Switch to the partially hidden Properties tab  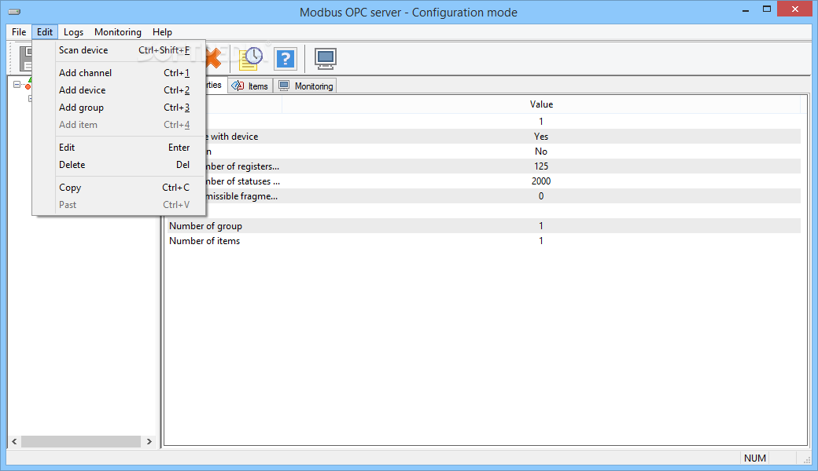coord(216,85)
